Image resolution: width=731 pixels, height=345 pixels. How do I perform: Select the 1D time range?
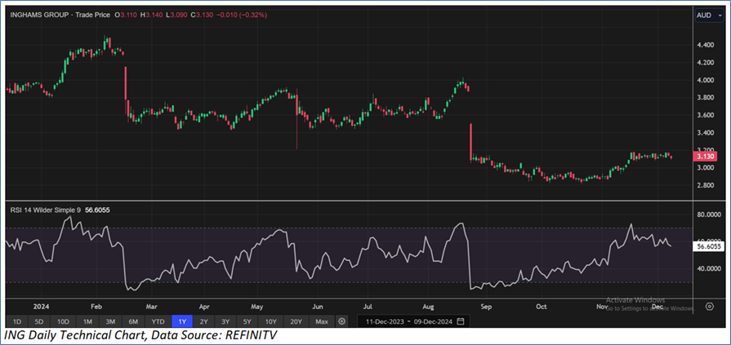click(x=16, y=321)
